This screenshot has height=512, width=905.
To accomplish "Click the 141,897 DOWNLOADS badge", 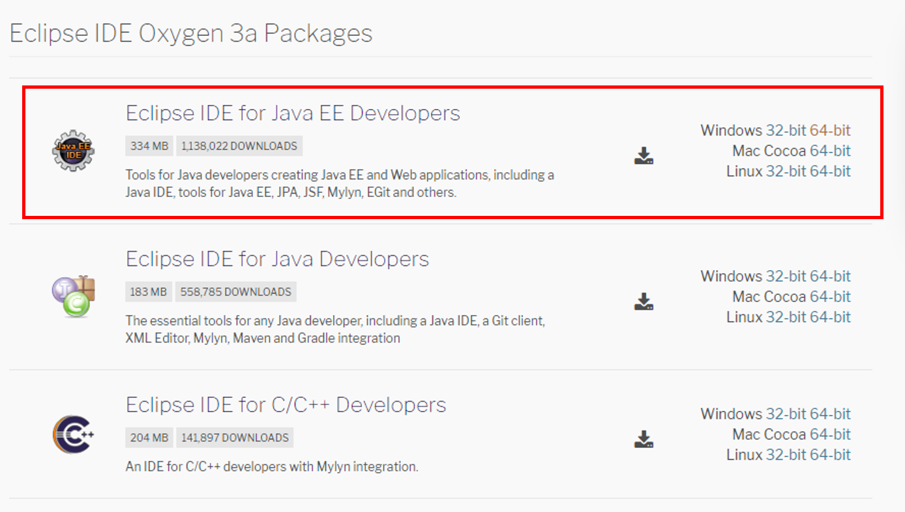I will [x=235, y=438].
